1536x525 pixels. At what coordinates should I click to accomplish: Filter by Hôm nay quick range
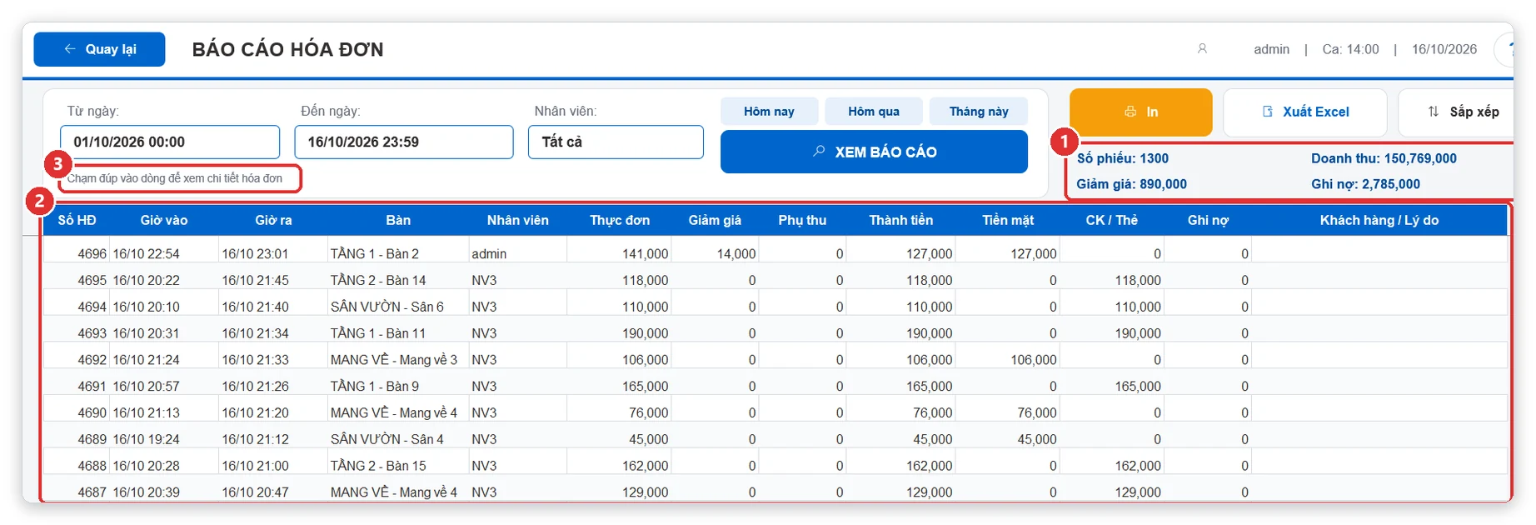769,112
